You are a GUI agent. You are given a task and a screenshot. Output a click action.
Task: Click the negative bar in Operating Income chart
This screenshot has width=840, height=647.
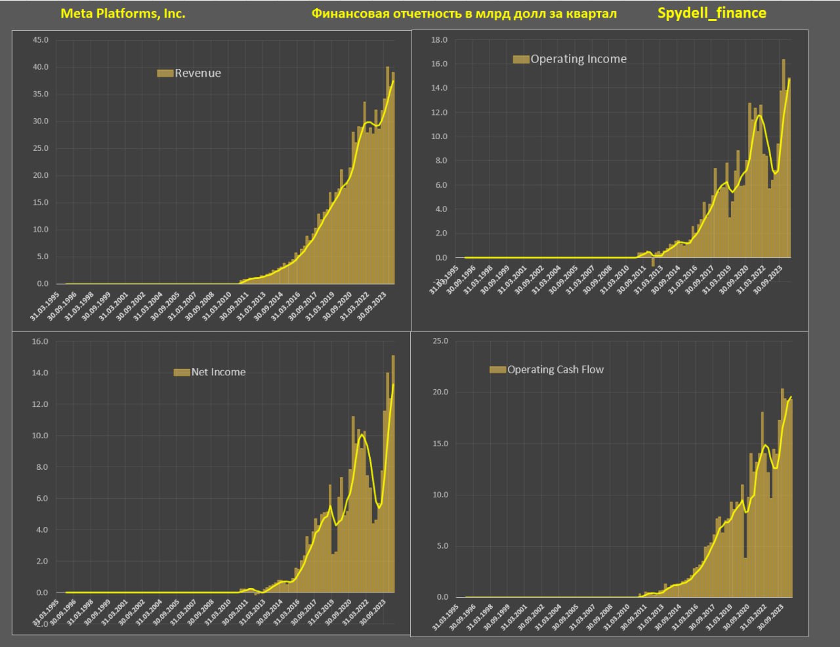click(x=653, y=262)
